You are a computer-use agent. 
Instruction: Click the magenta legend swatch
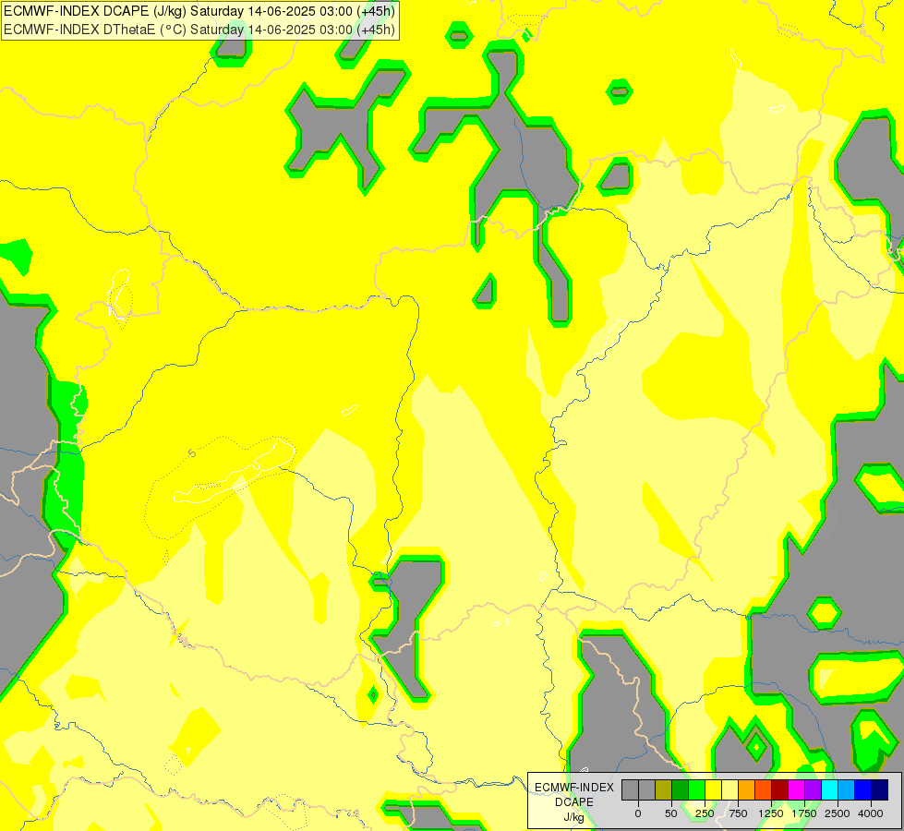pos(796,790)
